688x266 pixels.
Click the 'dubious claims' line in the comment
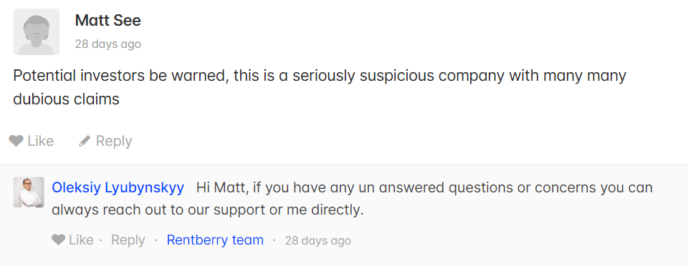pyautogui.click(x=66, y=99)
